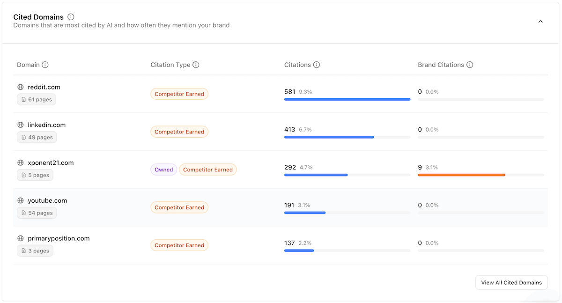Click the info icon beside Brand Citations header
The image size is (562, 303).
[470, 65]
